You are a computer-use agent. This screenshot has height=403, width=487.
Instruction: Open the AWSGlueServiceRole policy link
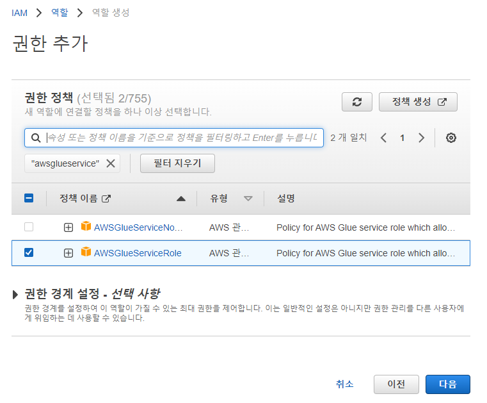coord(138,253)
